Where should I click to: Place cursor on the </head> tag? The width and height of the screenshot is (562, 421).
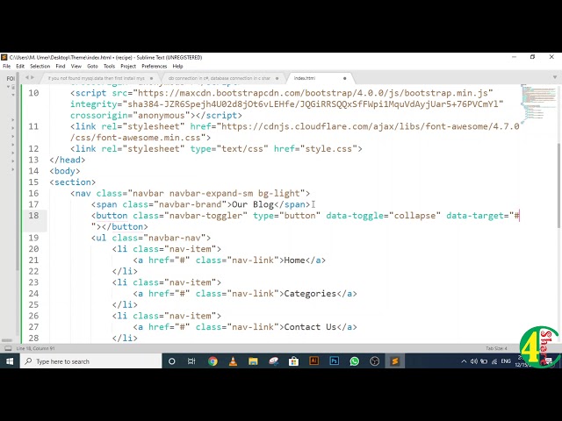pos(68,160)
